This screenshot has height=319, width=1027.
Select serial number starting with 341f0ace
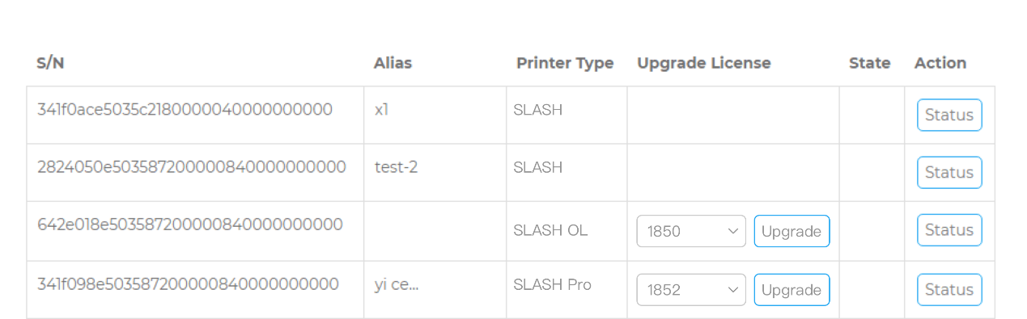[x=185, y=109]
